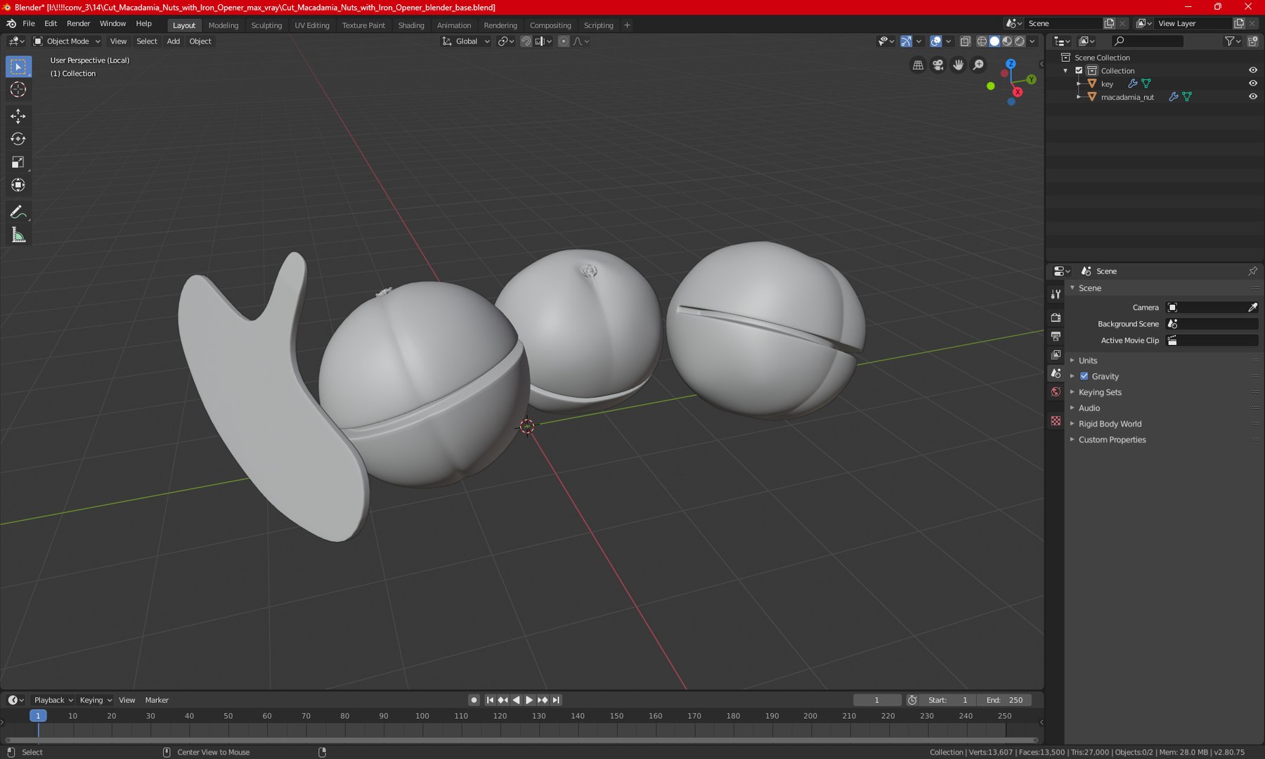1265x759 pixels.
Task: Open the Marker menu in timeline
Action: click(x=157, y=700)
